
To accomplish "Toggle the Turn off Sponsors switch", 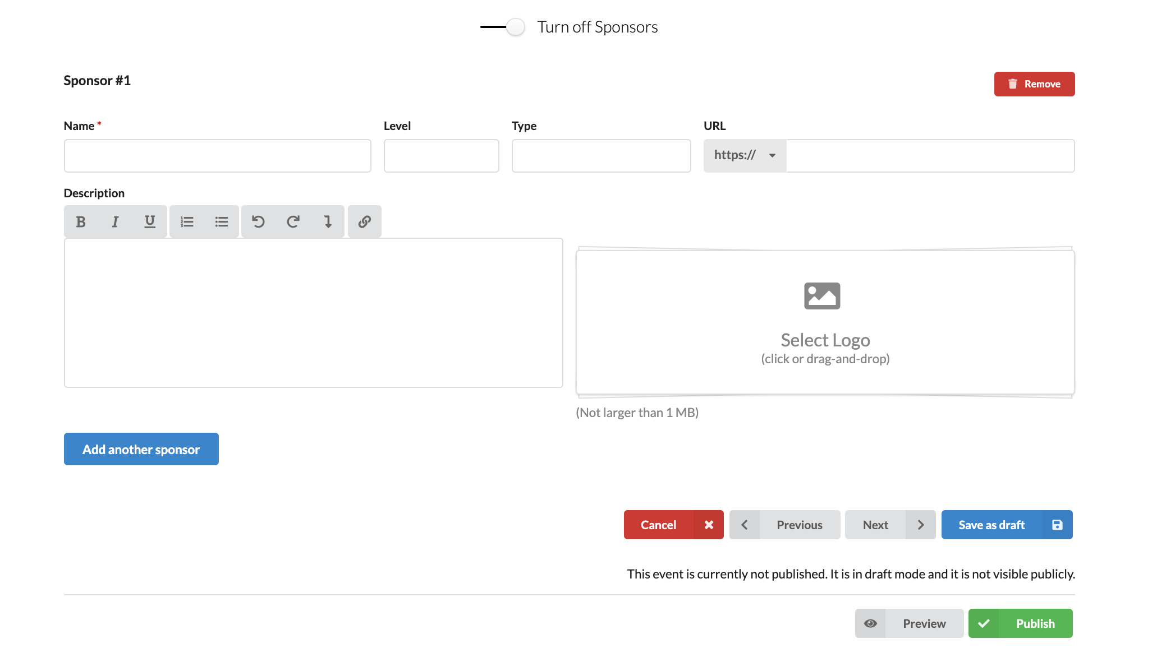I will click(503, 27).
